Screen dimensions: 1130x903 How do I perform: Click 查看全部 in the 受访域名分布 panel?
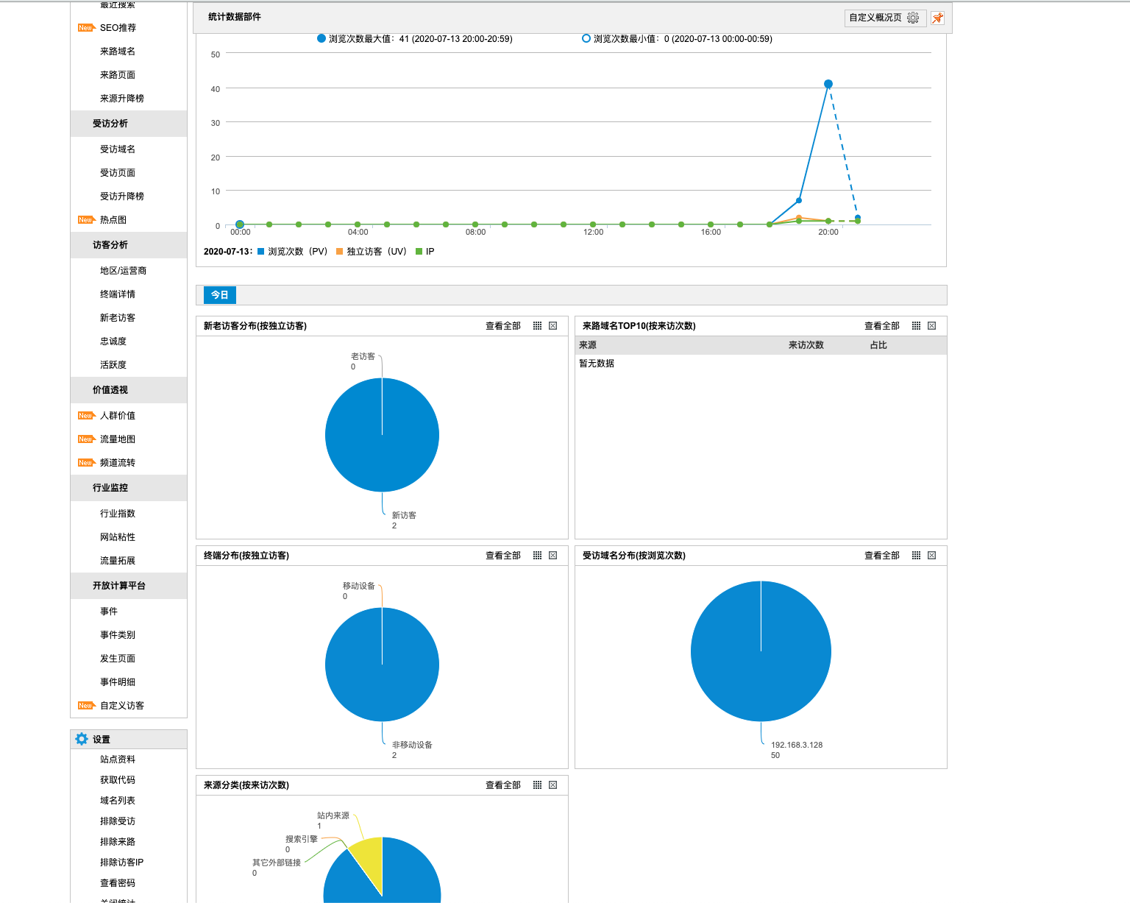[882, 556]
